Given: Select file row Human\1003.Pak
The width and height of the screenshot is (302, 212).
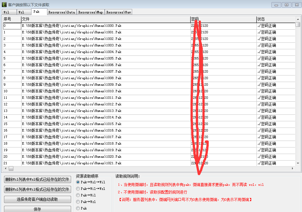Looking at the screenshot, I should coord(149,46).
